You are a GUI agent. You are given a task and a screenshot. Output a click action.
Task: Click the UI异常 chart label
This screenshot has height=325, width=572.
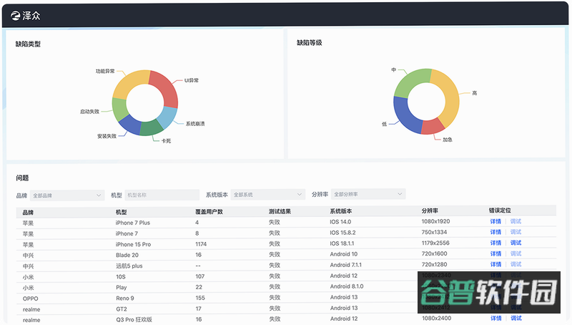(x=192, y=80)
